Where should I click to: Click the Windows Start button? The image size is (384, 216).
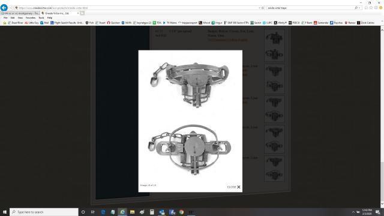(5, 212)
